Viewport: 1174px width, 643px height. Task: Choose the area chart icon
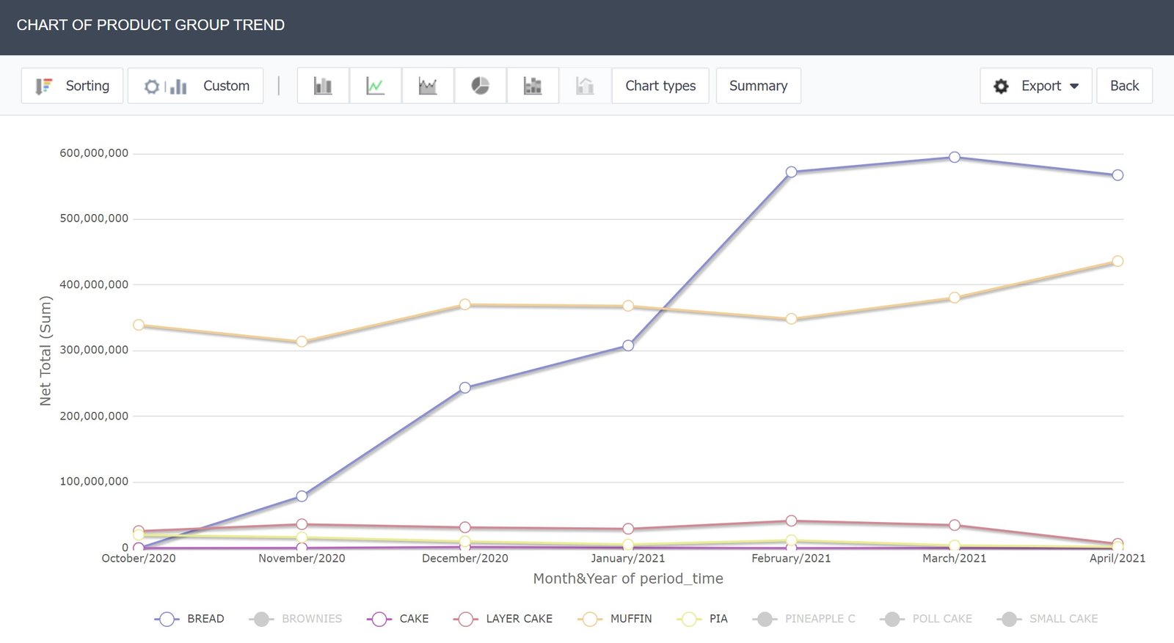coord(428,86)
